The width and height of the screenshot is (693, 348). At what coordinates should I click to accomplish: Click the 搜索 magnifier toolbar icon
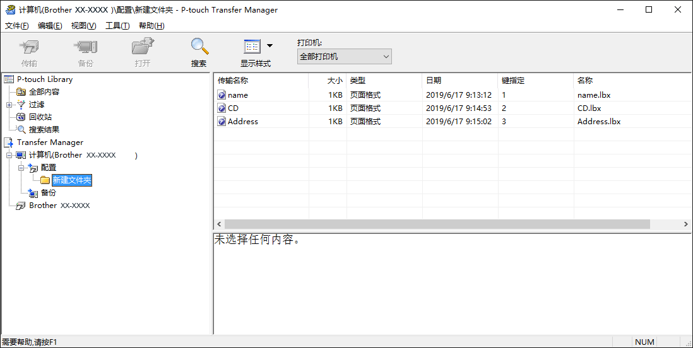199,47
